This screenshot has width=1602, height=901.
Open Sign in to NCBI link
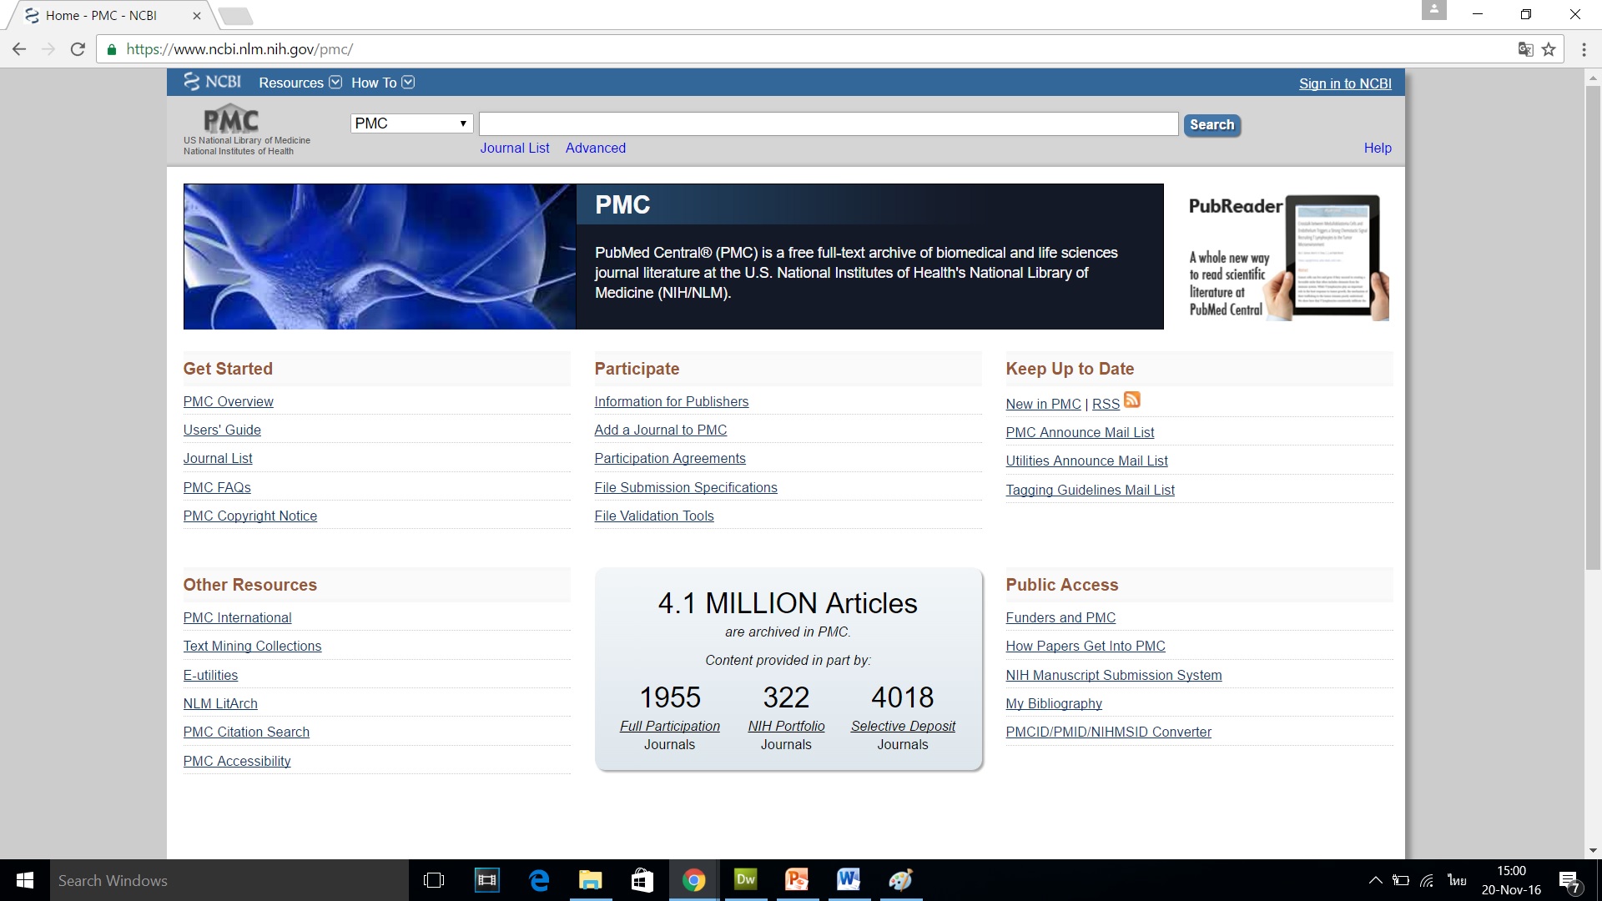[1345, 83]
